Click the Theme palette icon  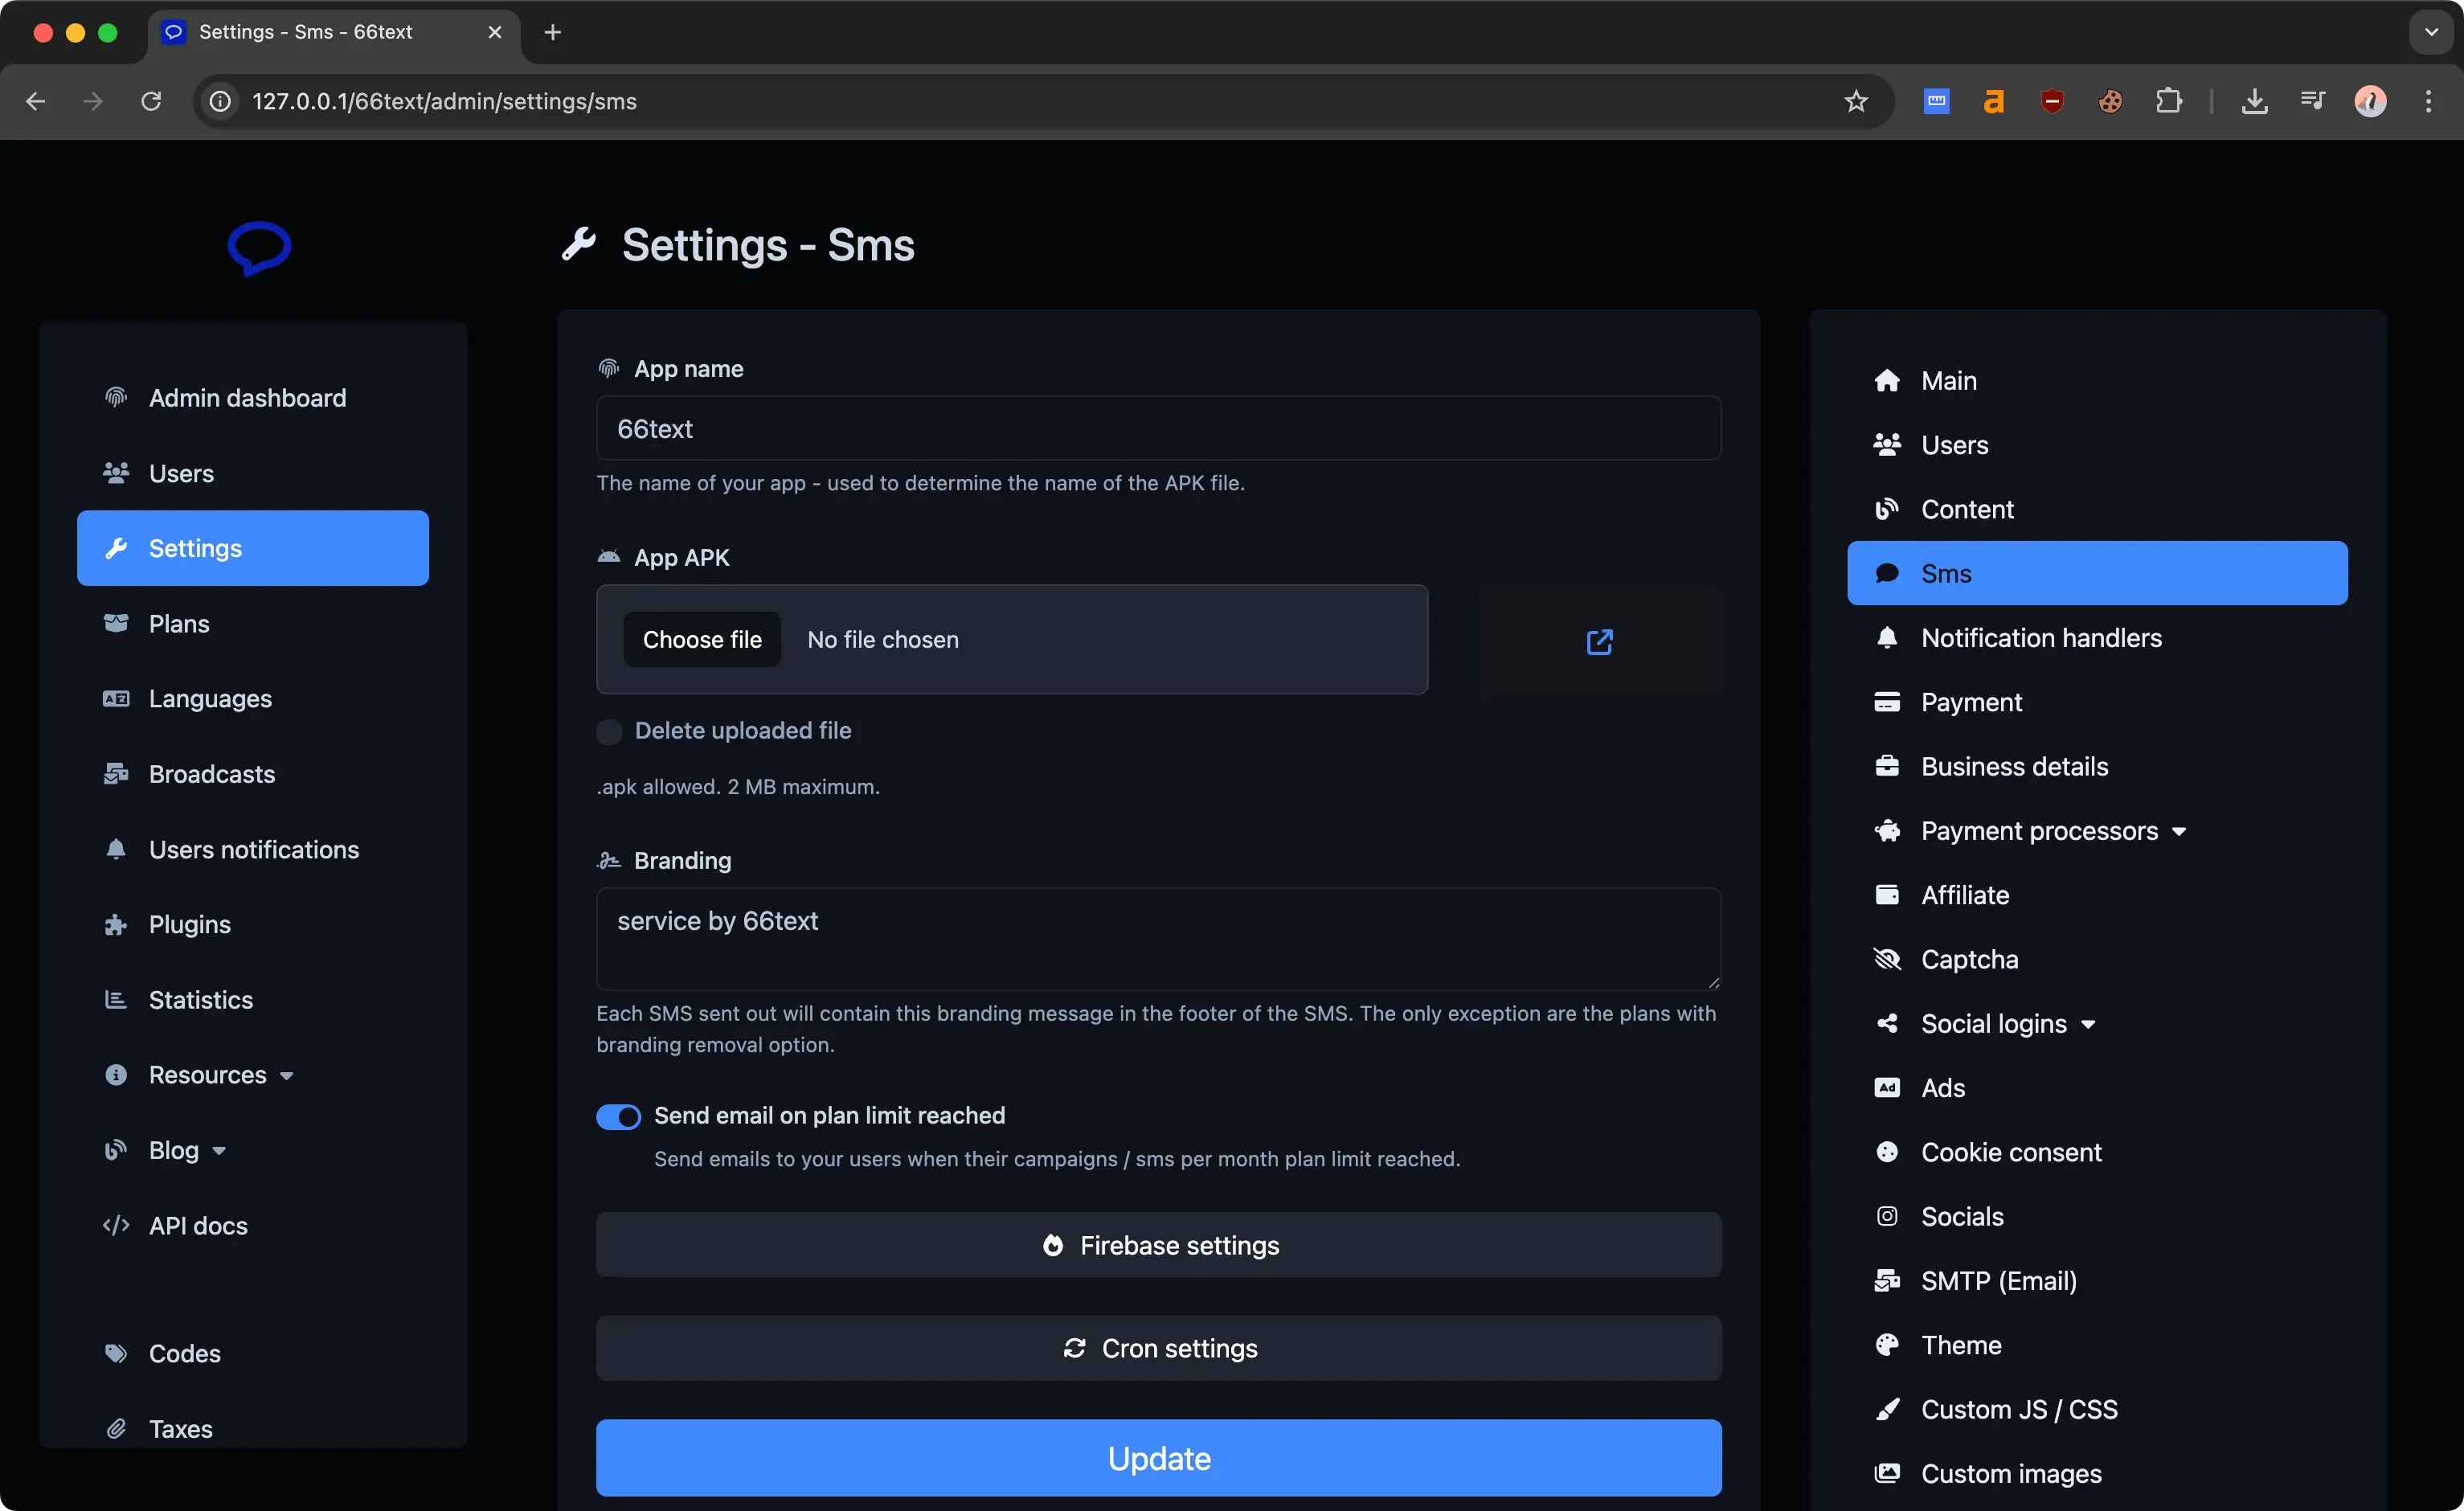click(1887, 1345)
